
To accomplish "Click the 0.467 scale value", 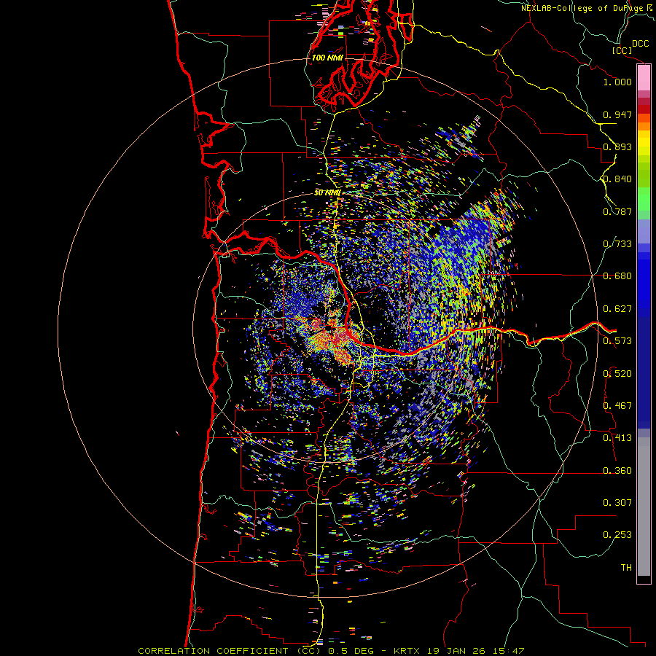I will (x=617, y=406).
